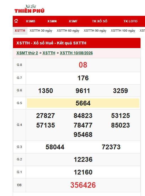
Task: Open the XSMB menu item
Action: point(31,21)
